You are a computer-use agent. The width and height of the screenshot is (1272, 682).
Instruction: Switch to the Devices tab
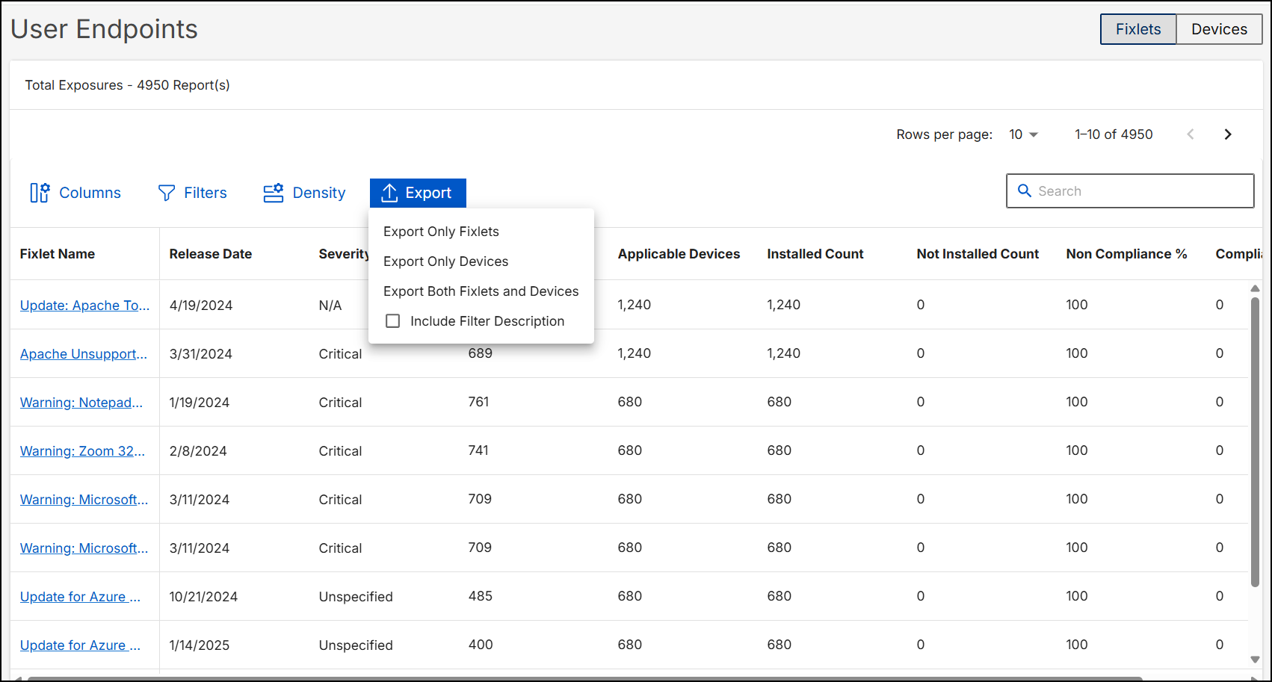pyautogui.click(x=1219, y=29)
